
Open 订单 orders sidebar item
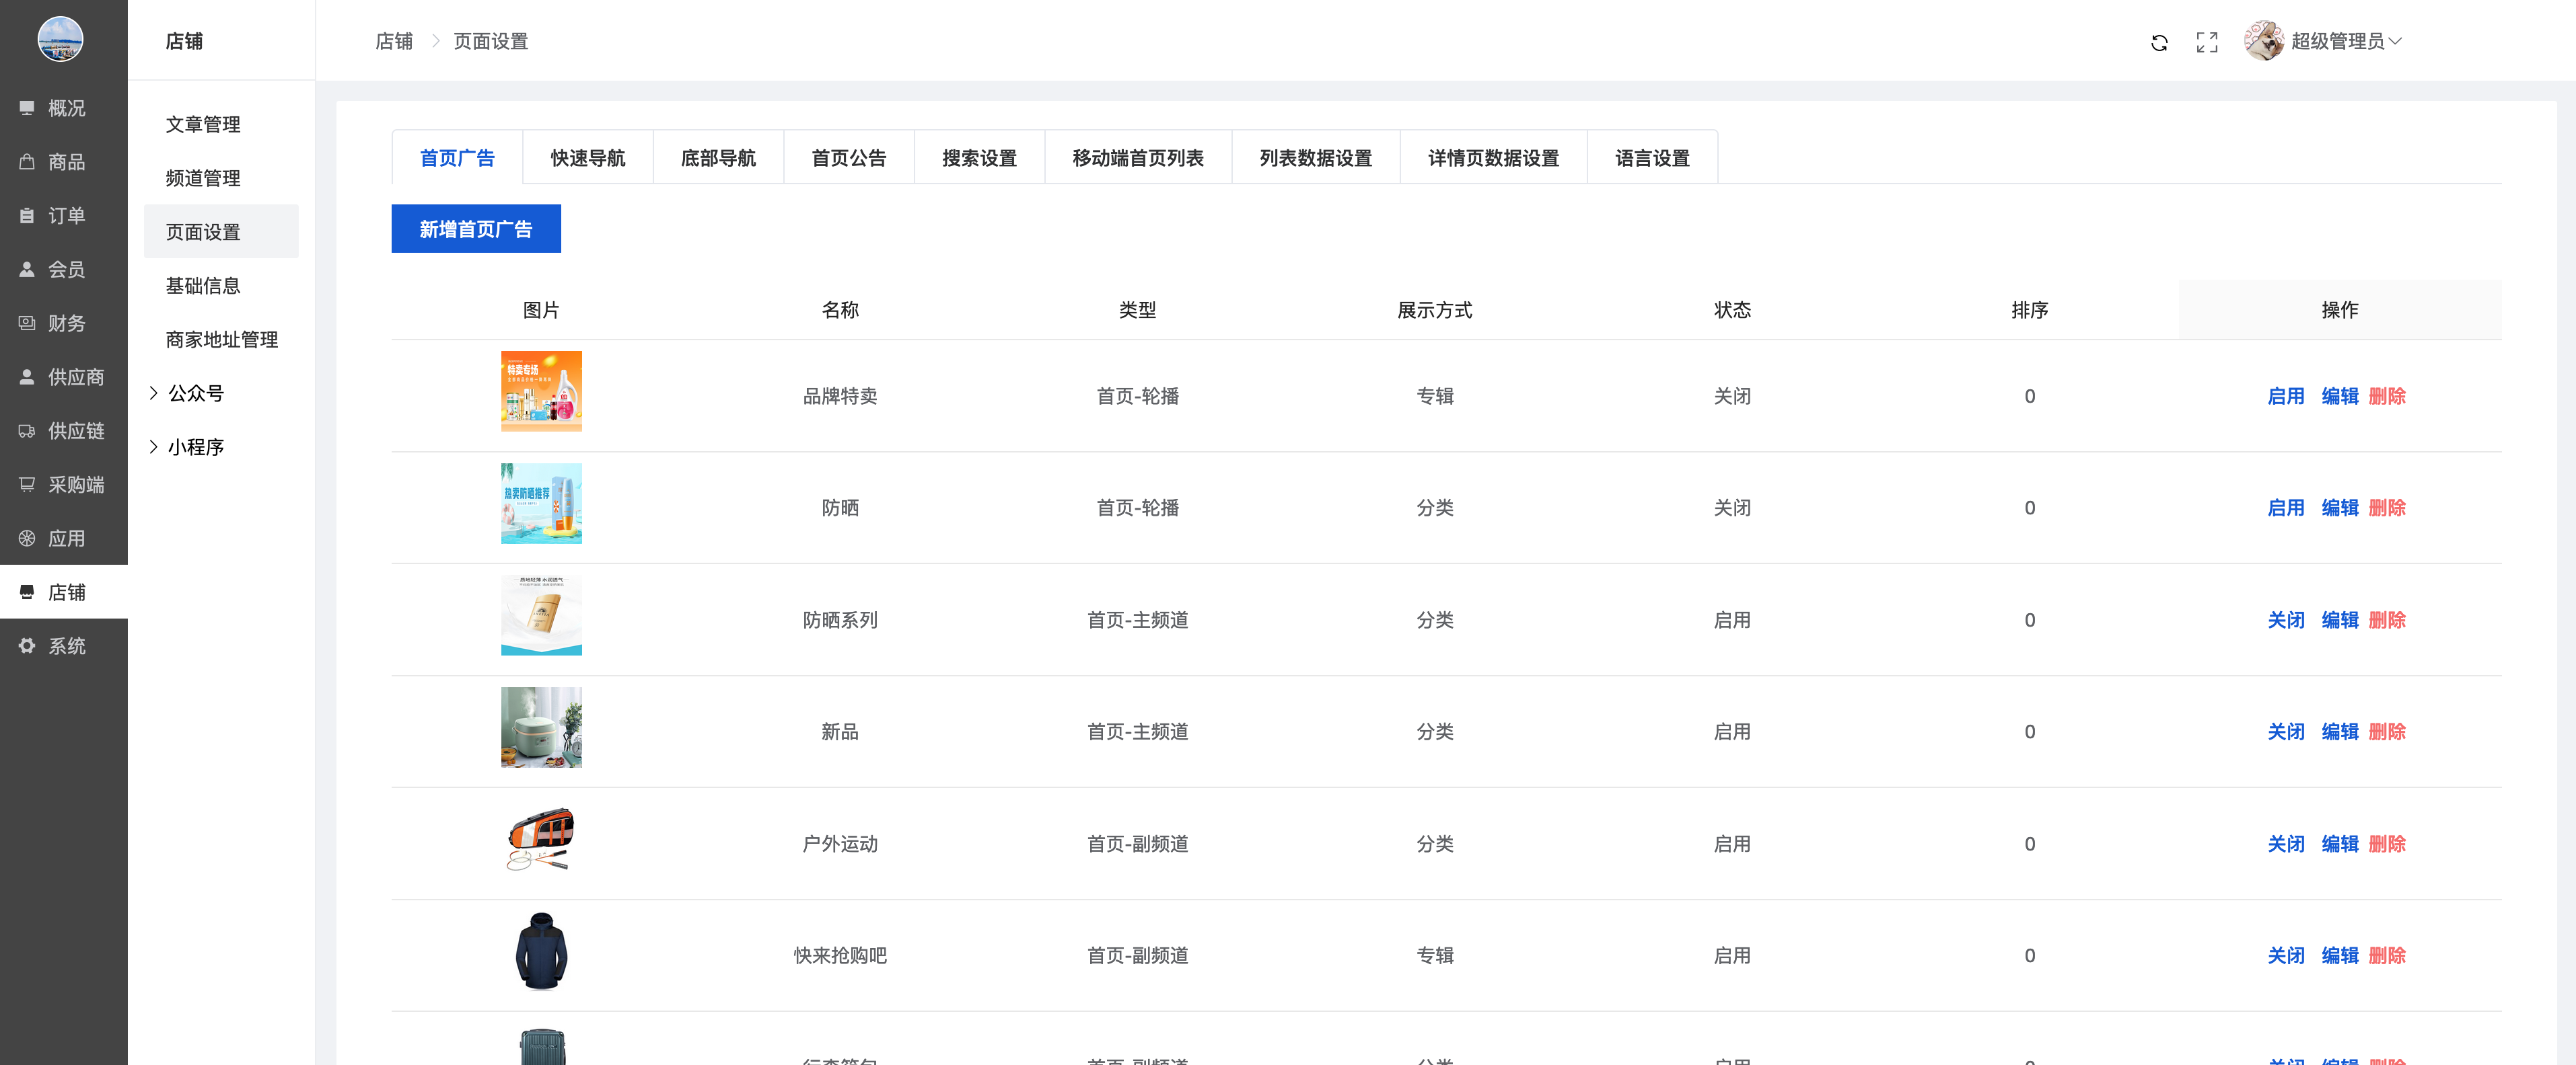[65, 216]
